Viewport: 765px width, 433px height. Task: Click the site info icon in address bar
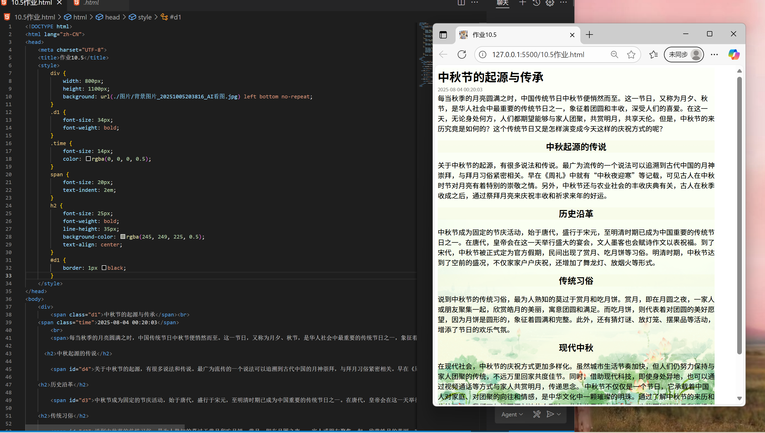[483, 55]
